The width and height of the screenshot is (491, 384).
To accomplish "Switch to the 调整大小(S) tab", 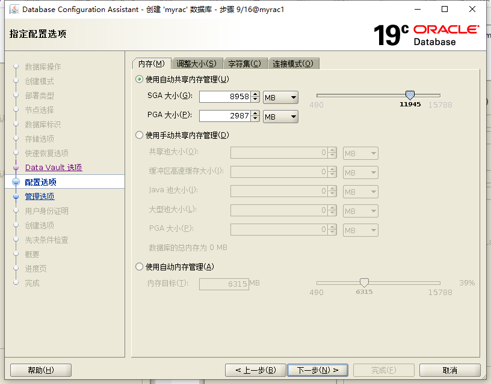I will pos(197,64).
